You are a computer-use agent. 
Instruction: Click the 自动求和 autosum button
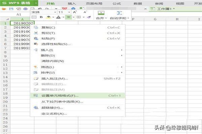119,15
